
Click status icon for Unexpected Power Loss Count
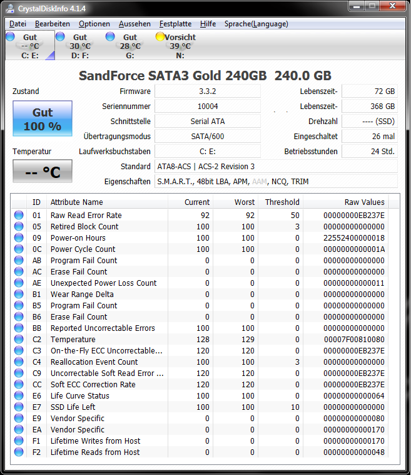point(19,283)
